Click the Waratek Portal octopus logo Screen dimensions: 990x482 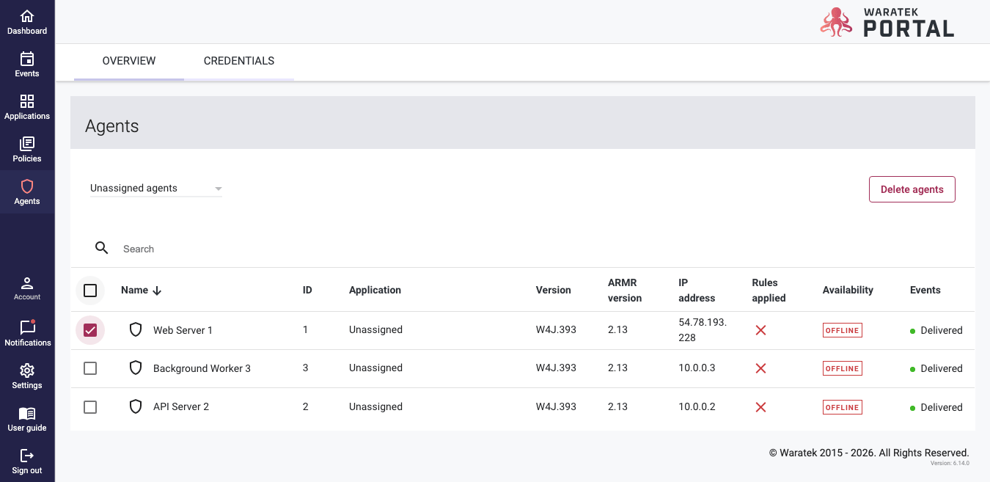(836, 22)
